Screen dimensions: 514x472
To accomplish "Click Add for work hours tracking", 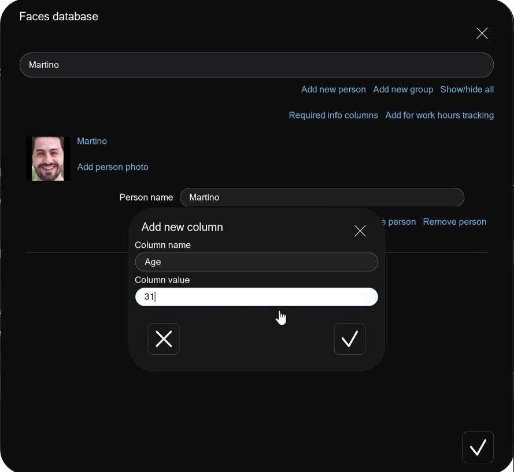I will [x=439, y=116].
